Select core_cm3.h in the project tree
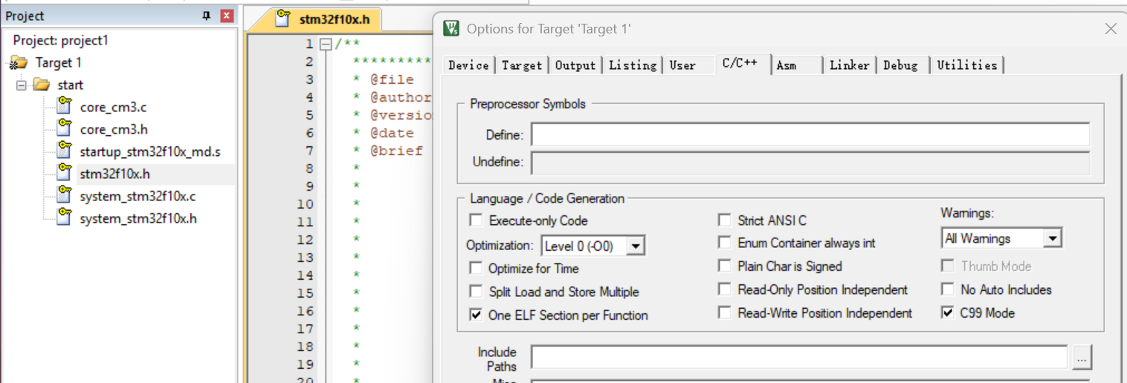Viewport: 1127px width, 383px height. pyautogui.click(x=114, y=129)
